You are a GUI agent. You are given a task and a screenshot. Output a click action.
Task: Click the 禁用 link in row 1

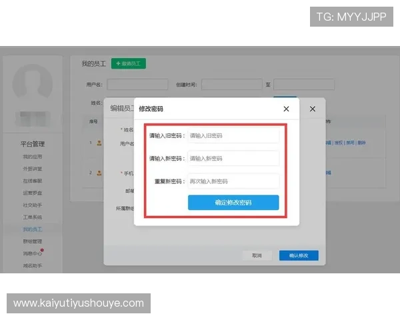point(350,143)
